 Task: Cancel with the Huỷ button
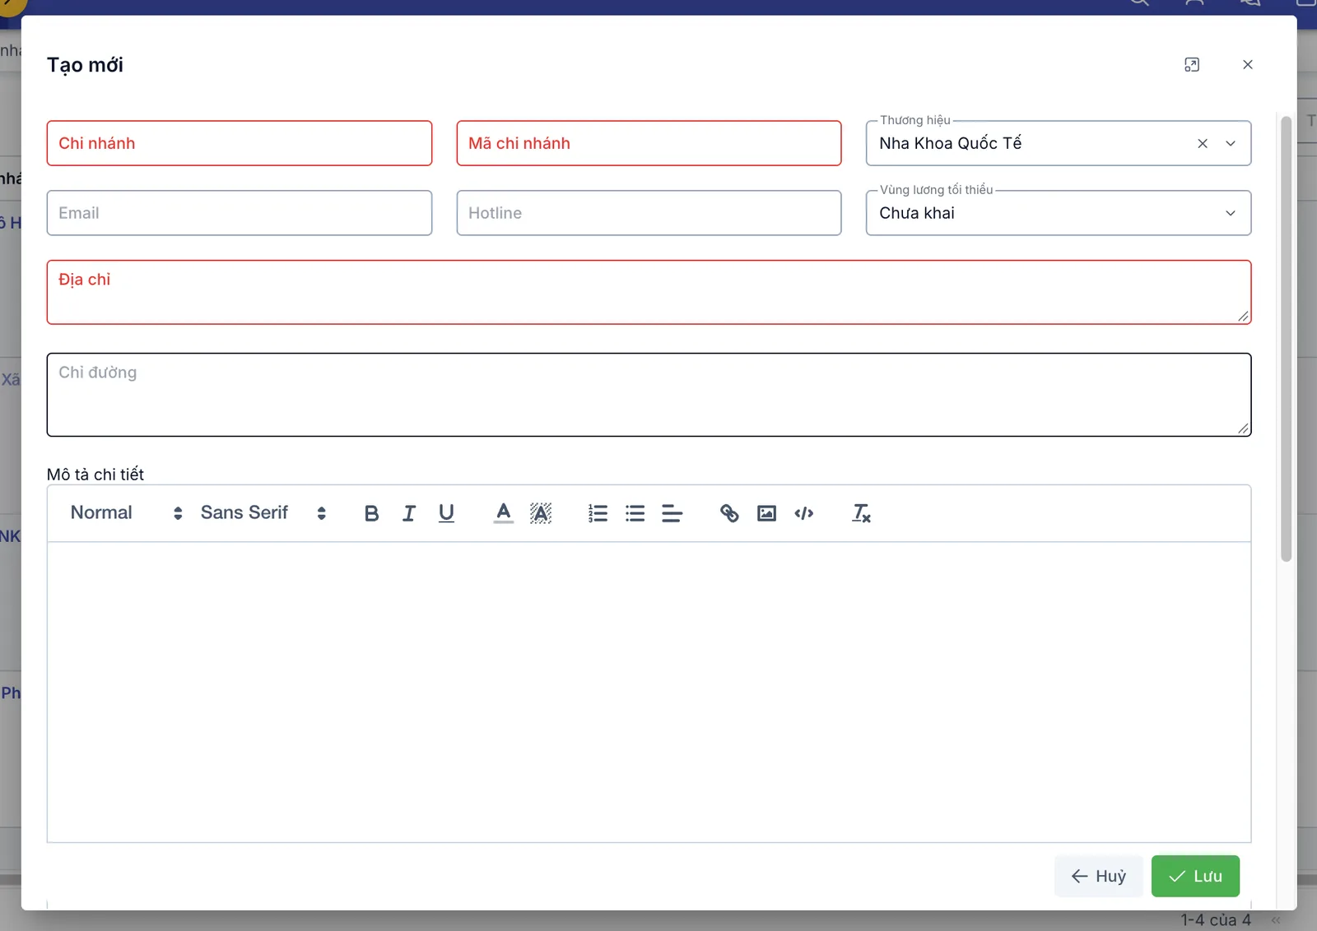pyautogui.click(x=1098, y=876)
